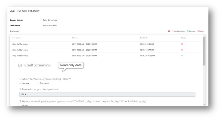Click the 'SELF REPORT HISTORY' heading
The image size is (222, 120).
point(25,11)
